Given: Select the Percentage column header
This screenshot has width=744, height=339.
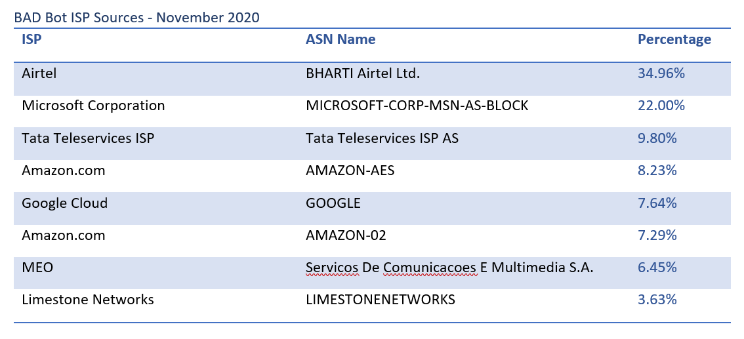Looking at the screenshot, I should [674, 39].
